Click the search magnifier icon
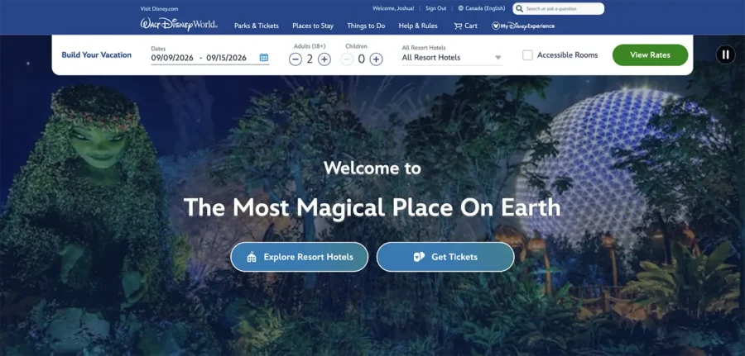This screenshot has height=356, width=745. 520,8
